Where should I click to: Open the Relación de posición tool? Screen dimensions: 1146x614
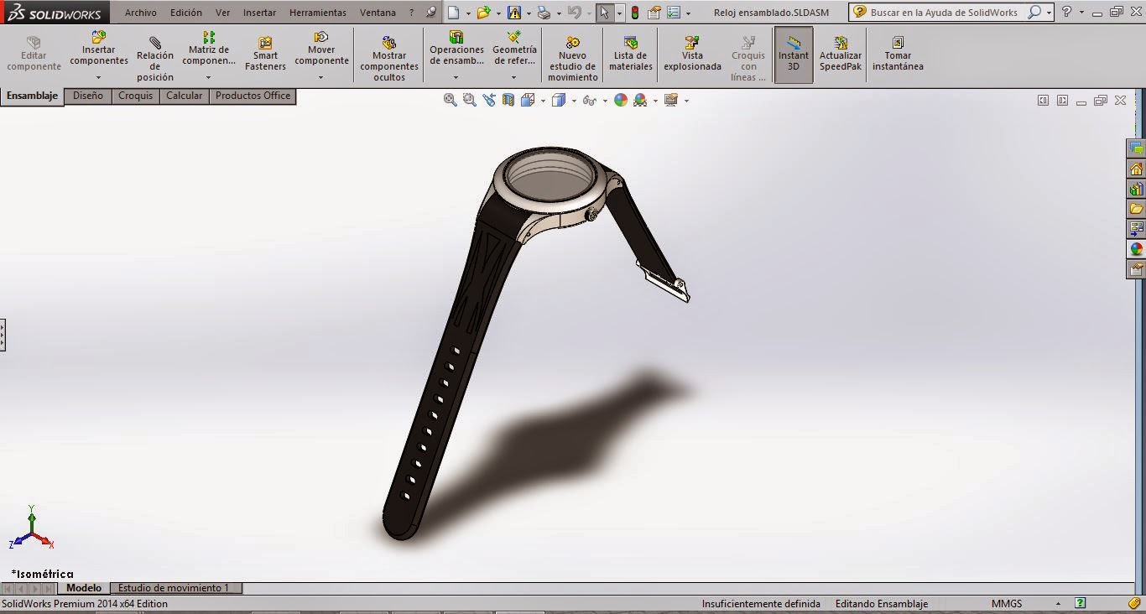tap(155, 59)
